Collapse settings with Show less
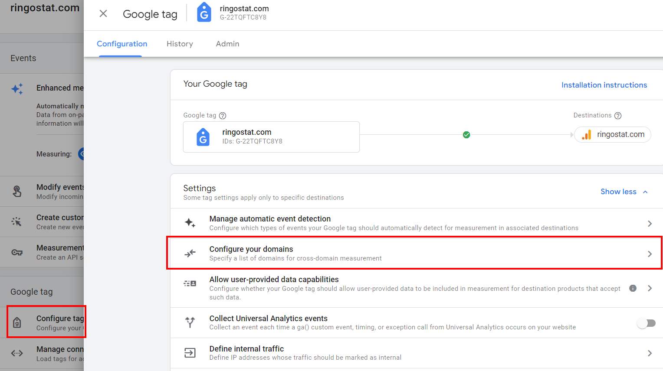Screen dimensions: 663x371 [624, 192]
